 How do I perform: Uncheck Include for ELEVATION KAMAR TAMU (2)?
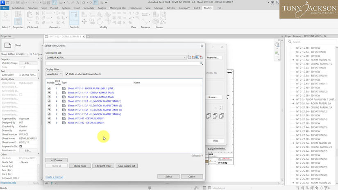pos(49,106)
